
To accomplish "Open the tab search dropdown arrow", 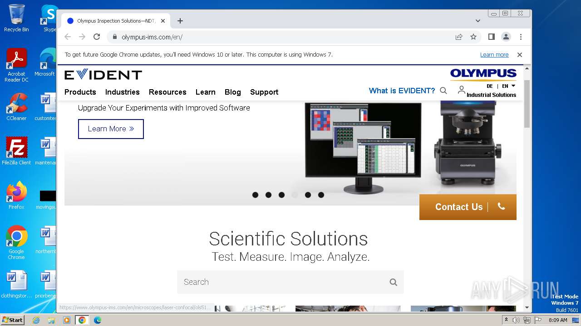I will coord(478,21).
